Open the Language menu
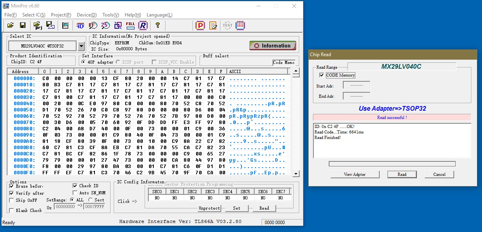Viewport: 482px width, 232px height. tap(160, 15)
